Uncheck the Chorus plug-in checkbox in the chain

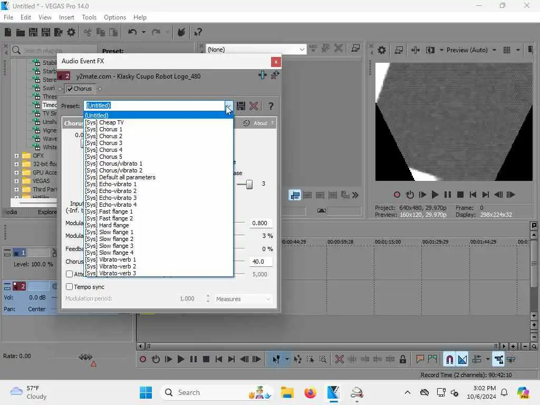pos(70,89)
